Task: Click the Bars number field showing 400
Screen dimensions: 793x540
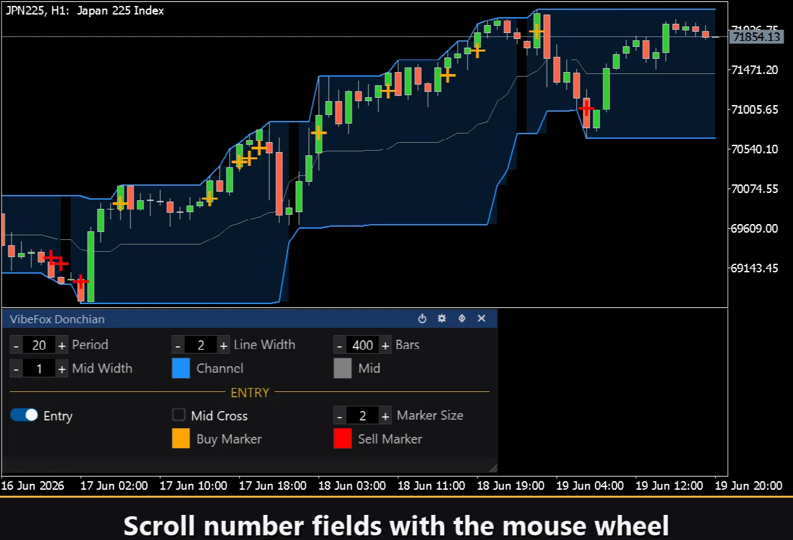Action: (x=363, y=345)
